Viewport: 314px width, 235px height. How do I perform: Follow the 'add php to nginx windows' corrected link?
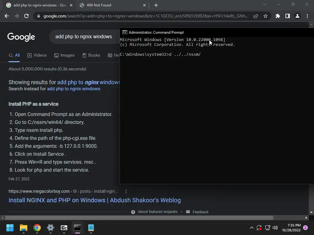click(89, 82)
